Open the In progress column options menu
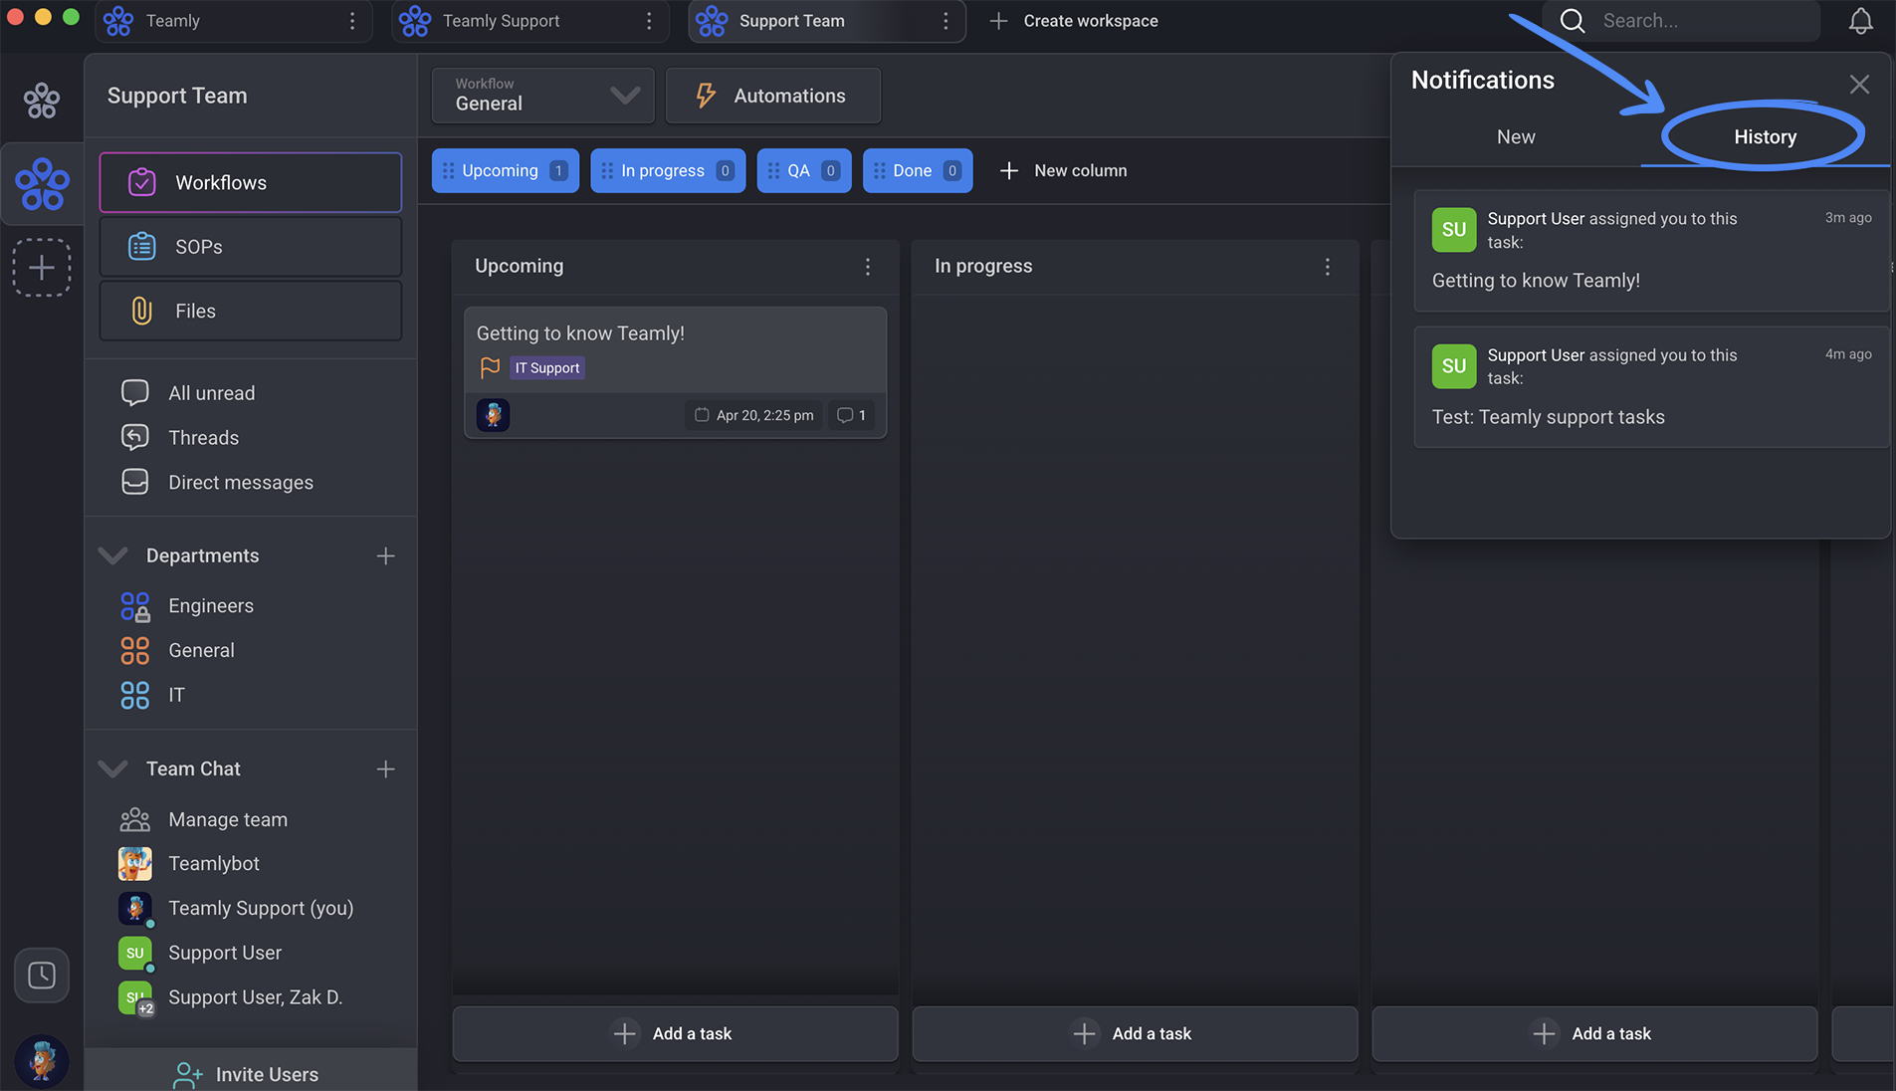This screenshot has height=1091, width=1896. coord(1328,267)
